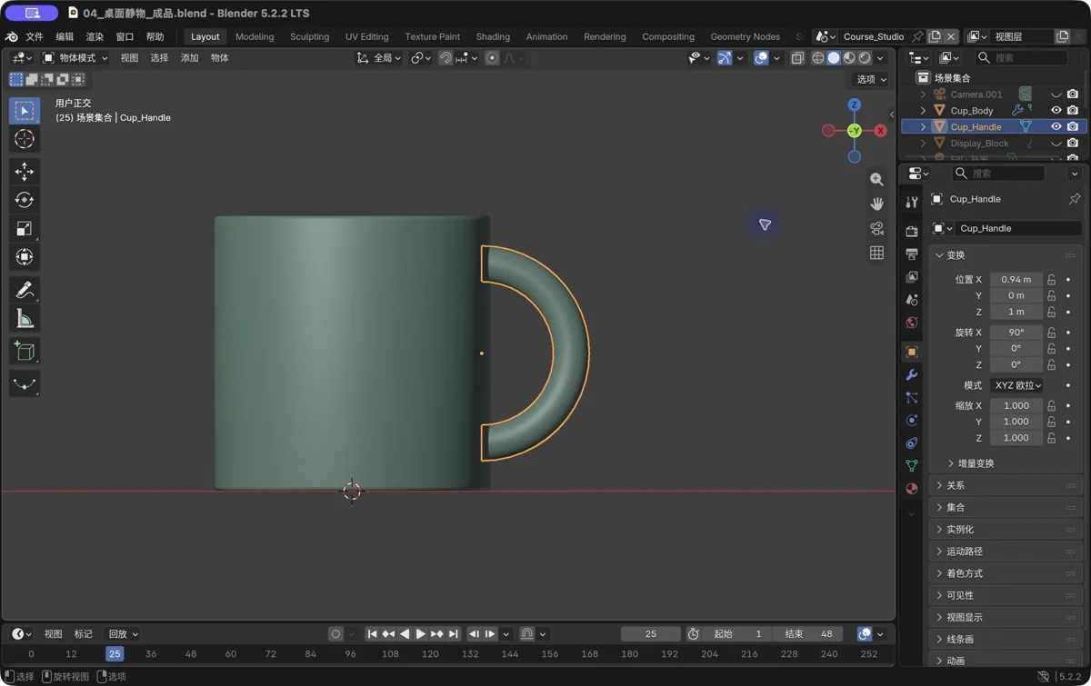The height and width of the screenshot is (686, 1091).
Task: Choose the Add Cube tool
Action: (25, 352)
